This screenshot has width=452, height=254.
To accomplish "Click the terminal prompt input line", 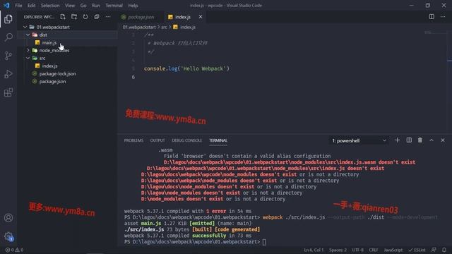I will pos(195,242).
